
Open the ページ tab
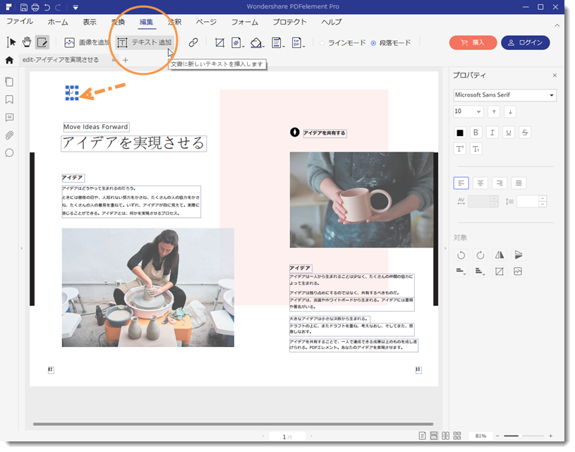coord(206,22)
